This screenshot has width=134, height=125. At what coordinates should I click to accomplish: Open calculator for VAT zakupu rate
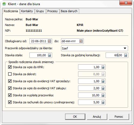[103, 88]
